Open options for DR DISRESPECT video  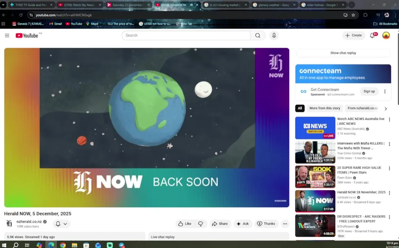(x=389, y=217)
